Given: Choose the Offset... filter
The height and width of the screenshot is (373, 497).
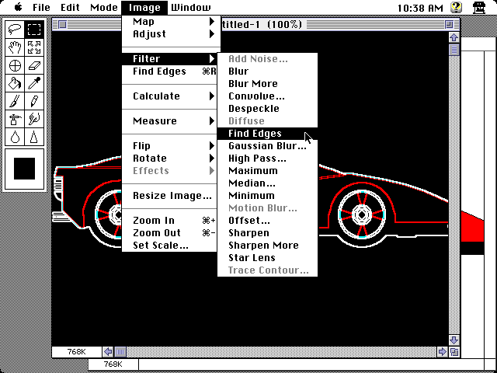Looking at the screenshot, I should (267, 221).
